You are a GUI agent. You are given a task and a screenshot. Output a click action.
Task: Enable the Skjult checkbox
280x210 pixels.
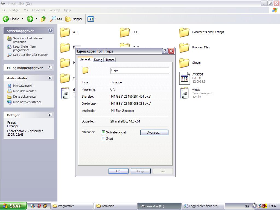tap(103, 138)
